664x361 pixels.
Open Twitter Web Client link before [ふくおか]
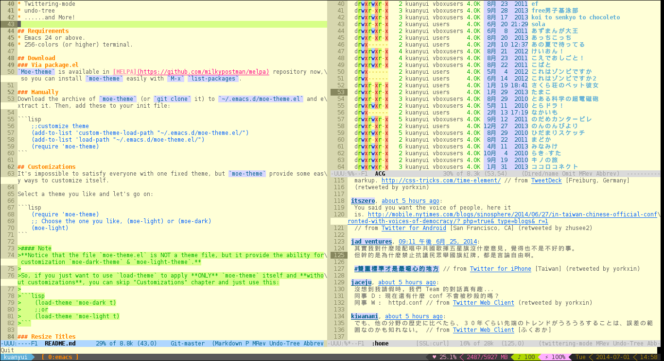pos(484,330)
